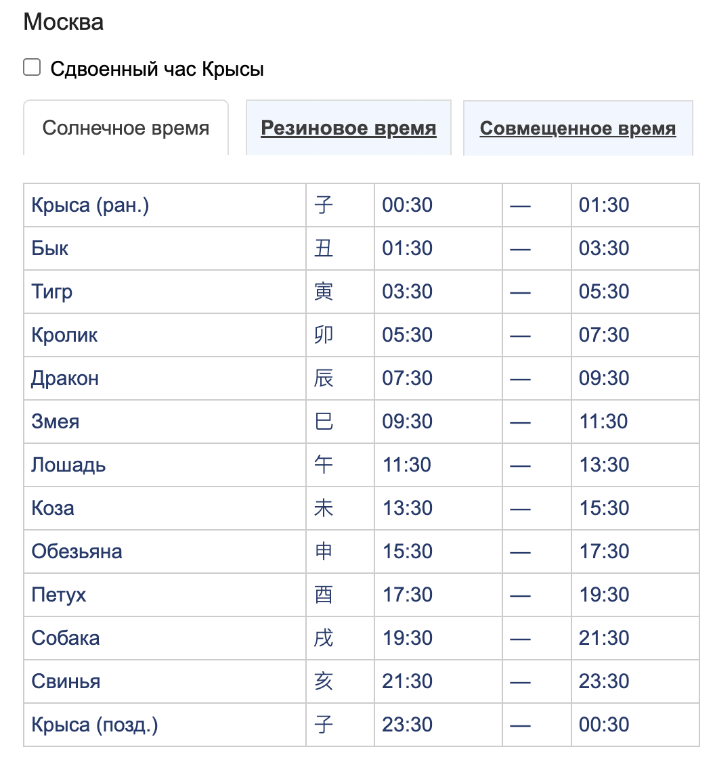Select the Петух zodiac name

click(x=58, y=595)
